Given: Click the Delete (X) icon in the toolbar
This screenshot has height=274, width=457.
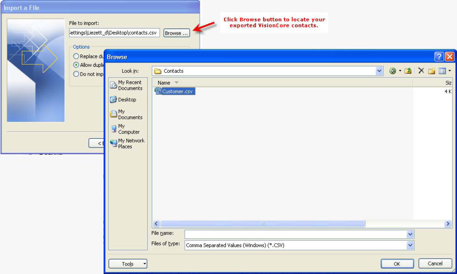Looking at the screenshot, I should pyautogui.click(x=421, y=71).
